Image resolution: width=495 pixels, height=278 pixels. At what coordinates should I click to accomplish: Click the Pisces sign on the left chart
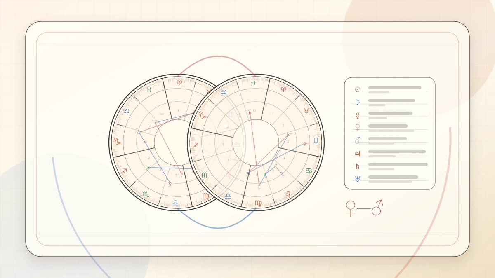[x=149, y=90]
